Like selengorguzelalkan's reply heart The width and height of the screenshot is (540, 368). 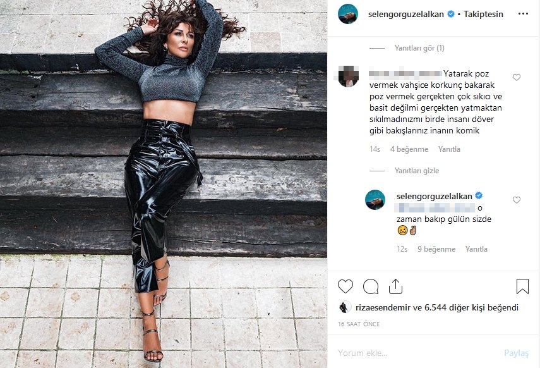pyautogui.click(x=516, y=200)
